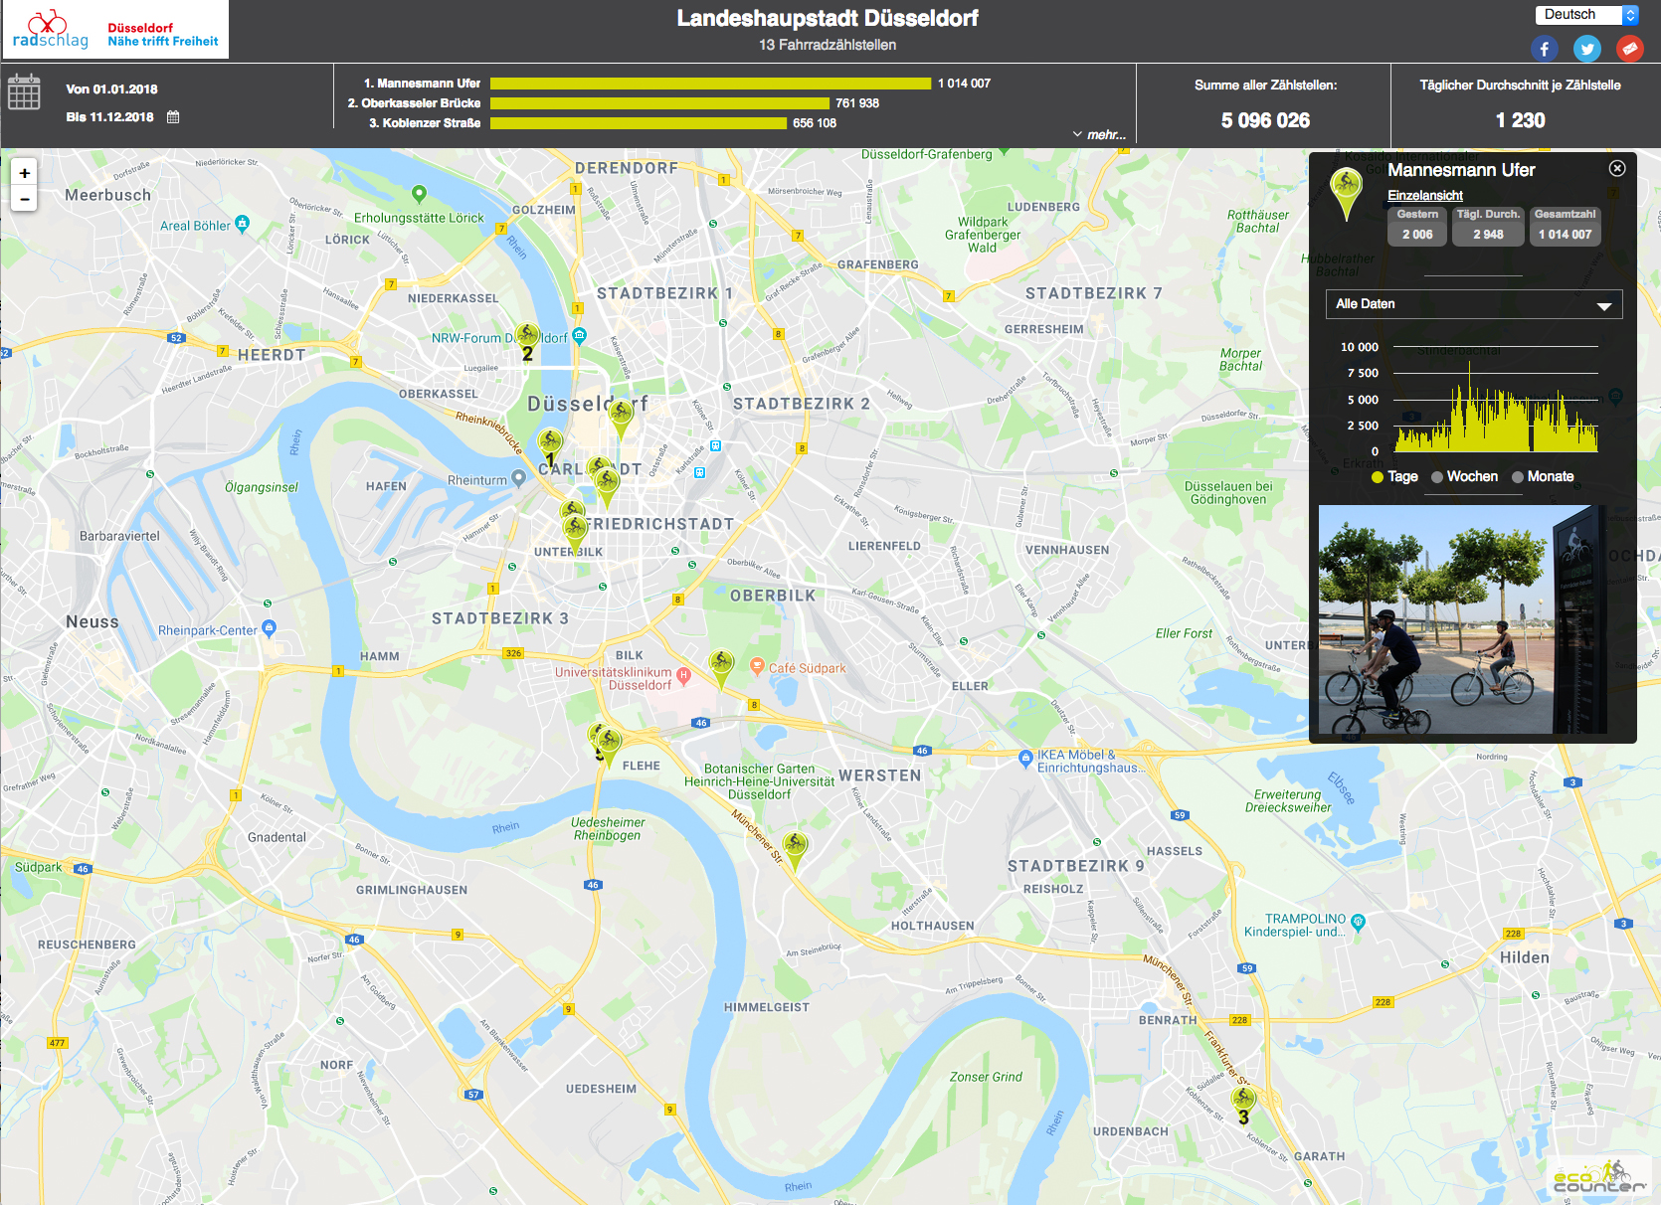
Task: Select bike counter marker number 2 near NRW-Forum
Action: [x=527, y=337]
